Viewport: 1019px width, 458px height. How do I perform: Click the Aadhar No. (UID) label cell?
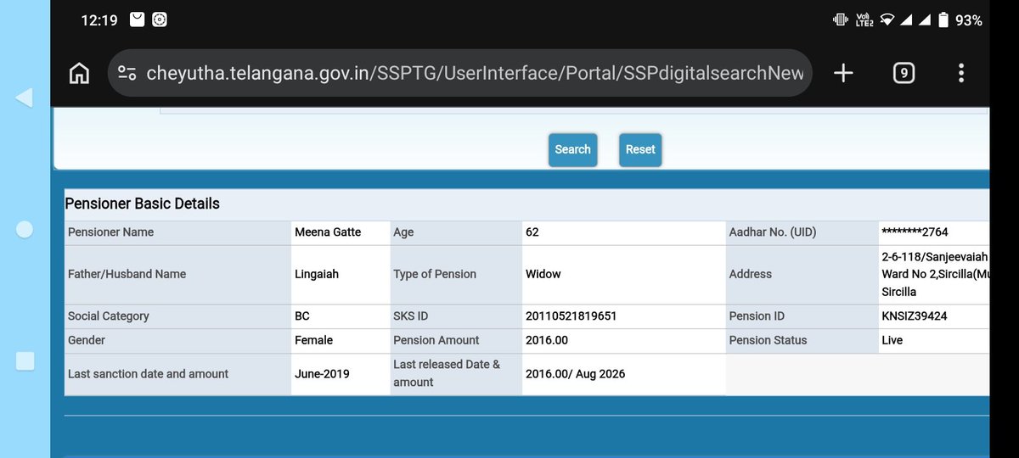pos(802,232)
